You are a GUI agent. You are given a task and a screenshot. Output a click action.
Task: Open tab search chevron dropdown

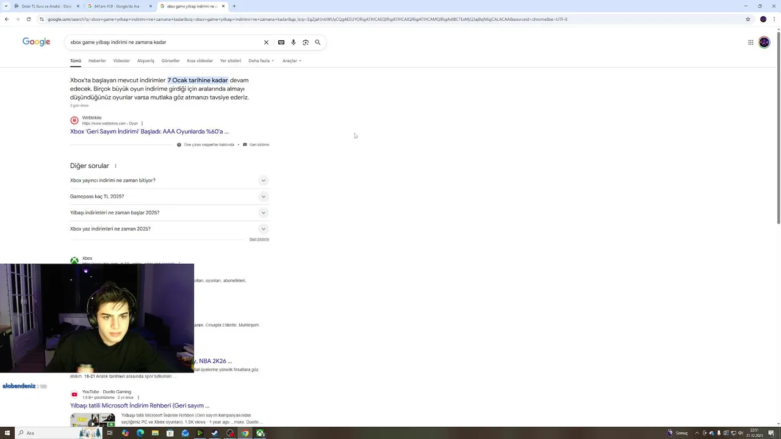click(5, 6)
